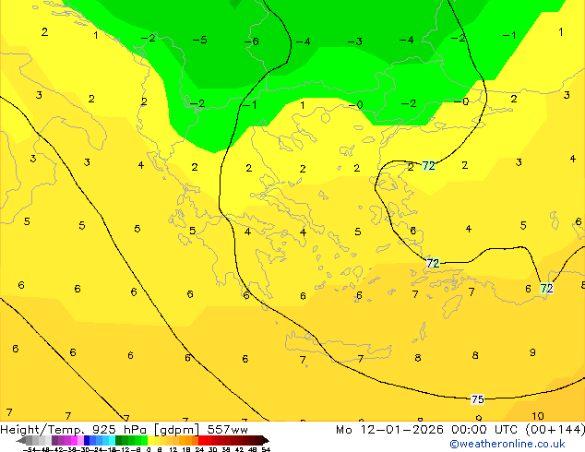
Task: Click the magenta swatch in the color legend
Action: (74, 440)
